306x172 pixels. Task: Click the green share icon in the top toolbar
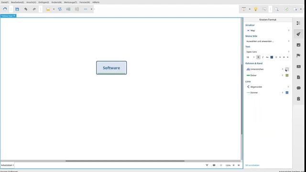pyautogui.click(x=286, y=9)
